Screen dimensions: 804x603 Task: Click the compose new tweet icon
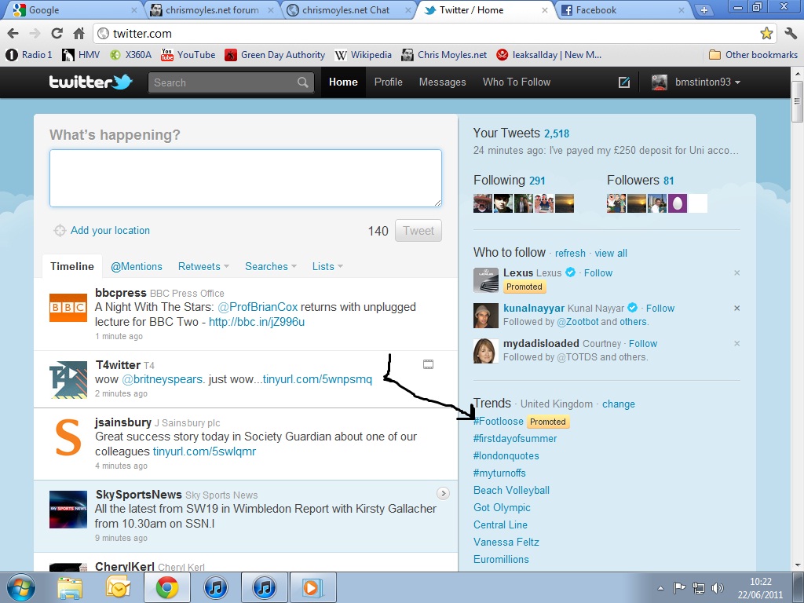click(x=624, y=82)
